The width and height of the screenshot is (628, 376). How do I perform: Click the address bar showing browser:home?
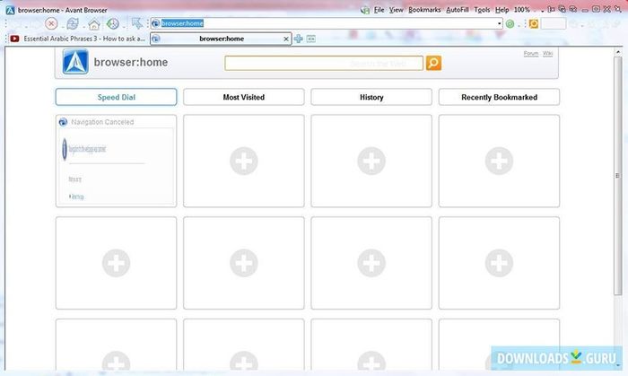tap(327, 23)
